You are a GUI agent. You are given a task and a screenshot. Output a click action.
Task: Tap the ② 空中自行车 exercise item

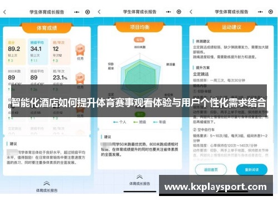click(203, 129)
